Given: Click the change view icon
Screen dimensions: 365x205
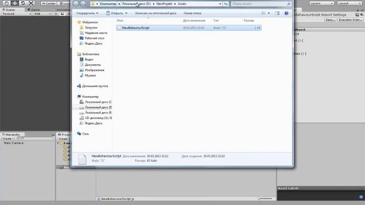Looking at the screenshot, I should click(263, 13).
